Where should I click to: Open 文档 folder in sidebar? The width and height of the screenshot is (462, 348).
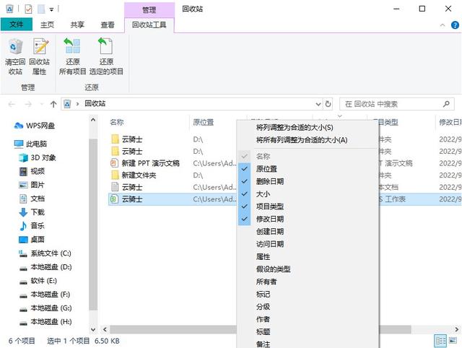click(x=32, y=199)
